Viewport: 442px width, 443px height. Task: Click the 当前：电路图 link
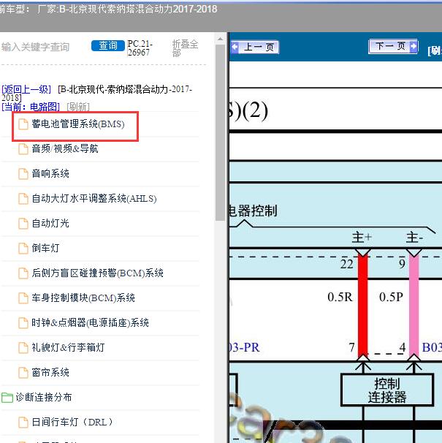31,107
